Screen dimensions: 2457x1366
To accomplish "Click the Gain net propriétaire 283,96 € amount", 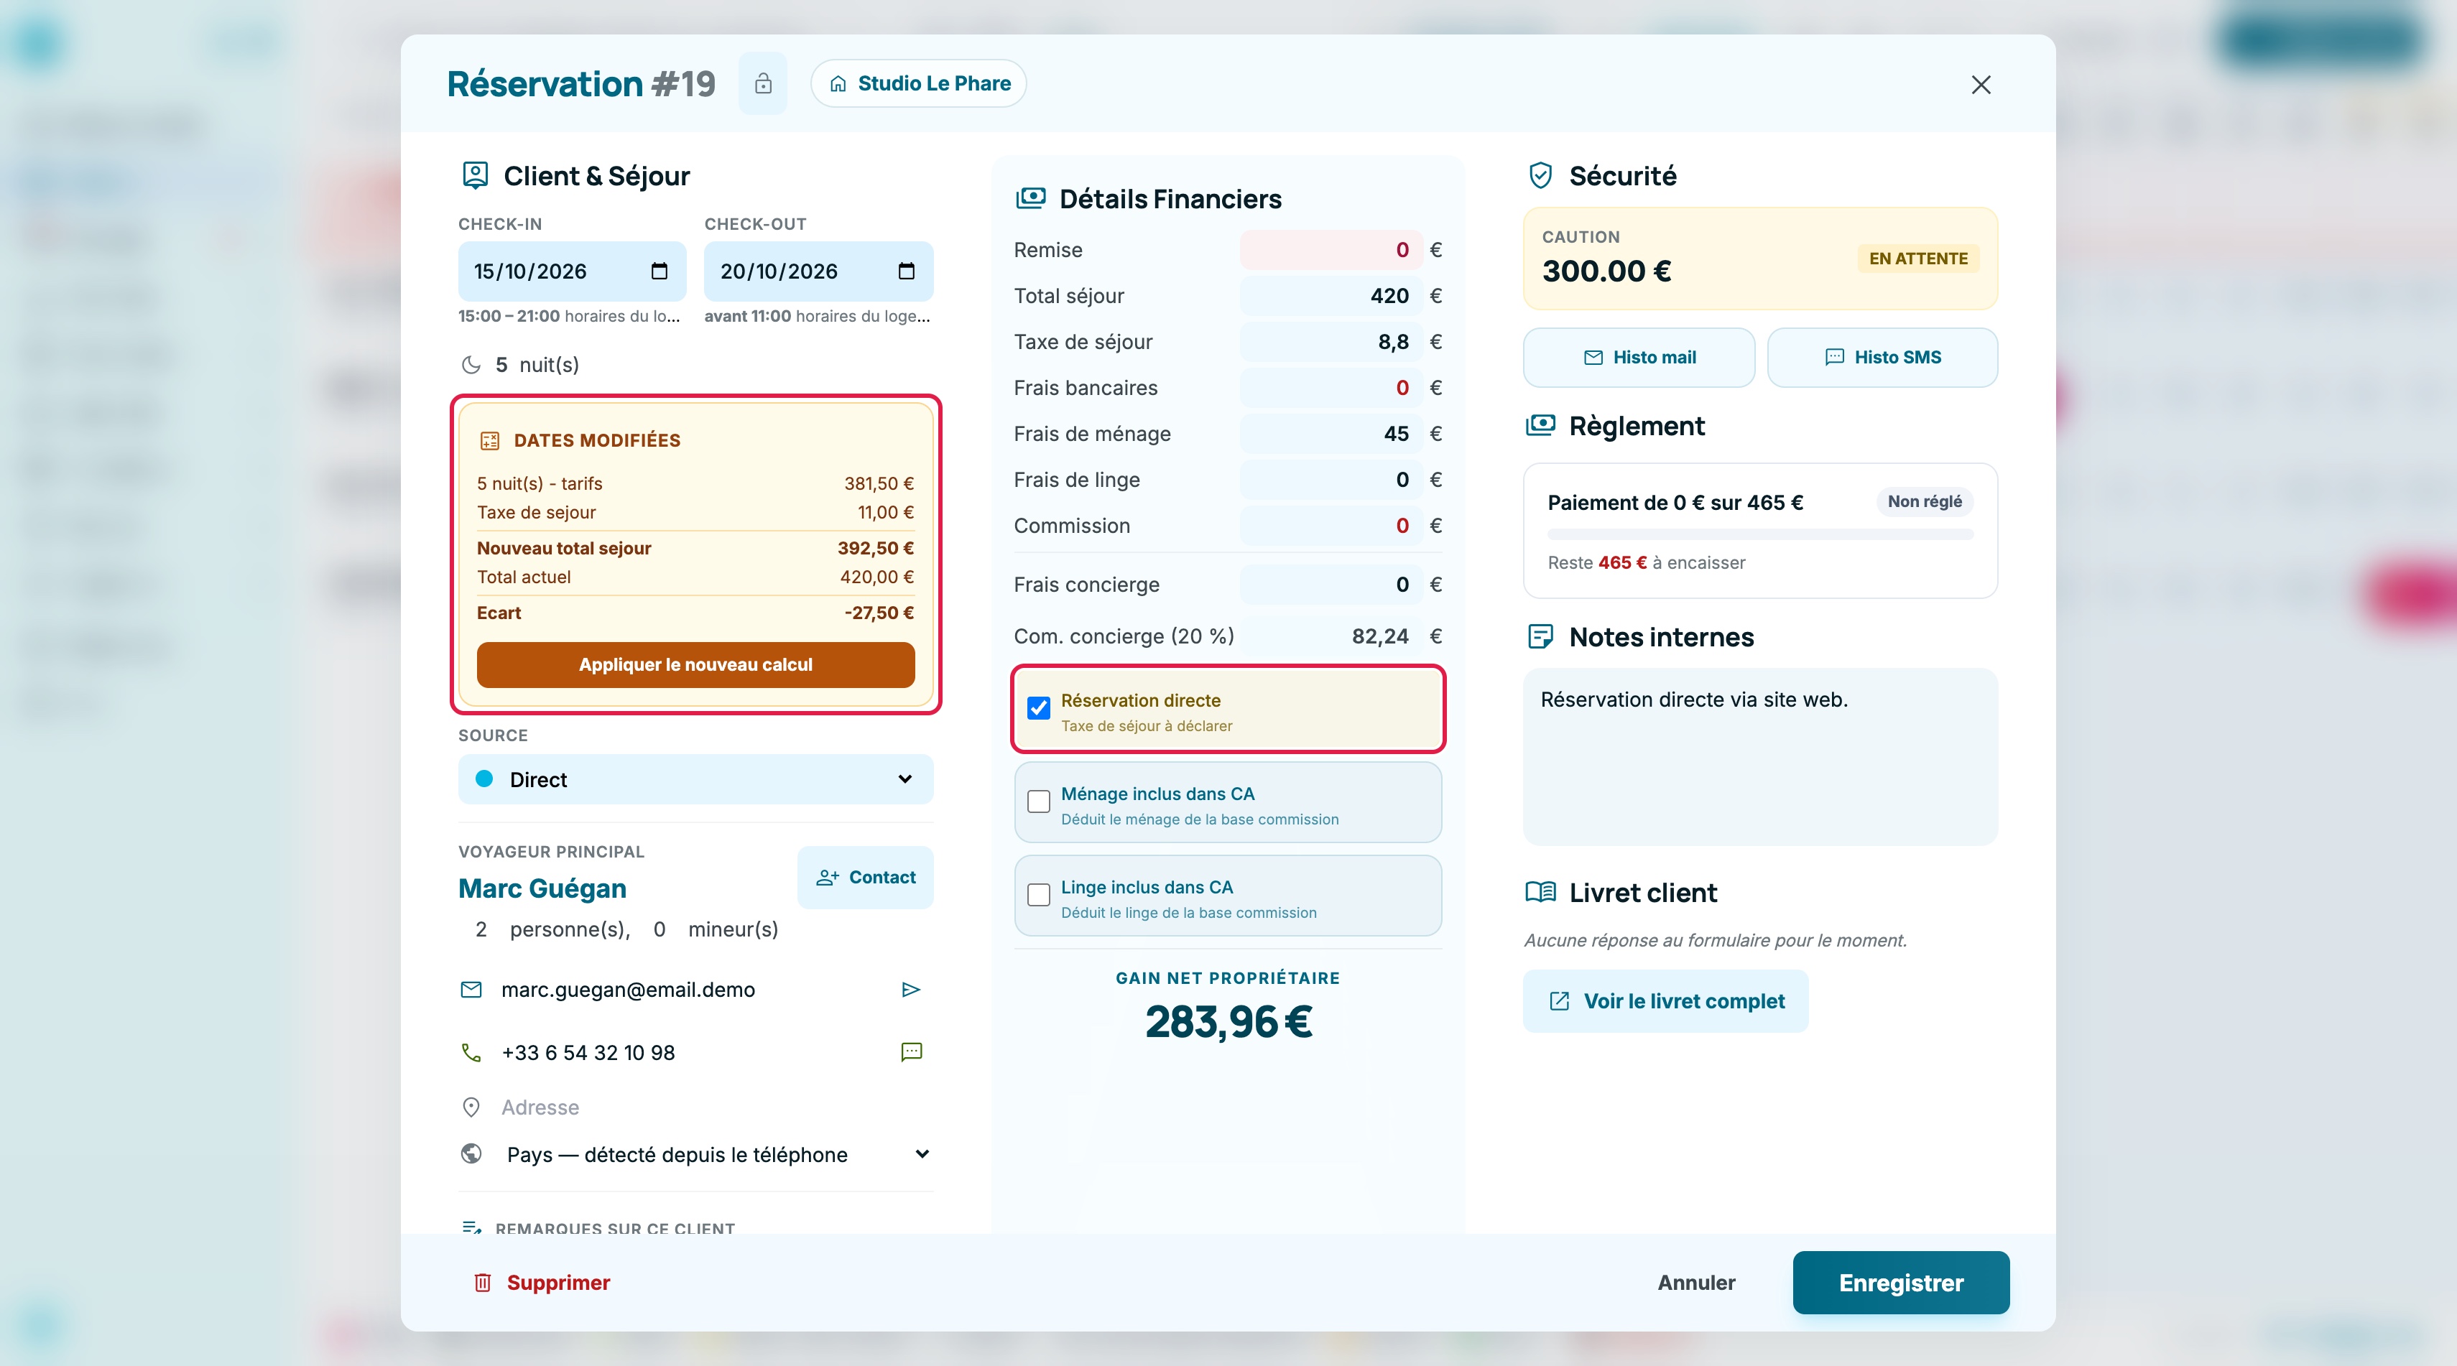I will [x=1228, y=1022].
